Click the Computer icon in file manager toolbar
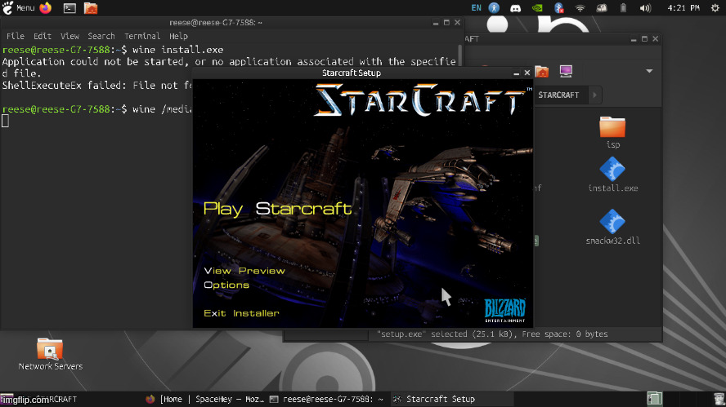 click(566, 72)
